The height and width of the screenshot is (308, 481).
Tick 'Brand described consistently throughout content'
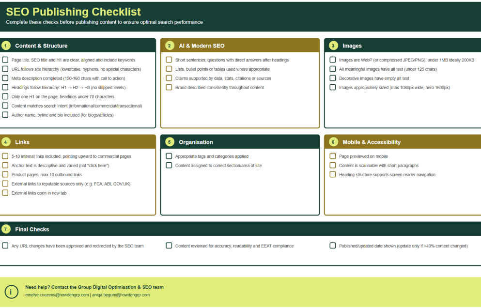pos(169,88)
